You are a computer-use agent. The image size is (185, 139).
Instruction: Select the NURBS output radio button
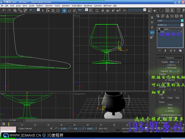coord(166,111)
